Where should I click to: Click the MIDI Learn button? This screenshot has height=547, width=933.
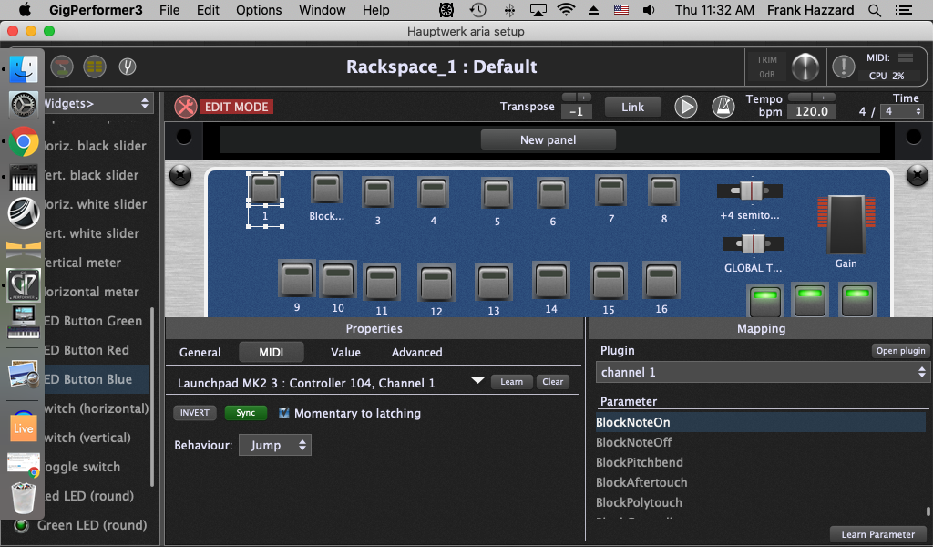(x=512, y=381)
